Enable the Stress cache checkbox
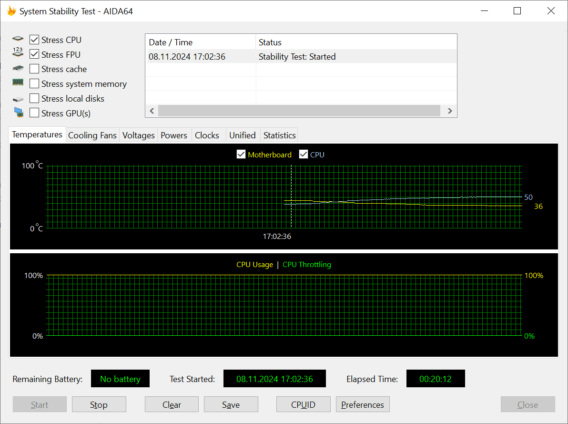 [x=34, y=69]
